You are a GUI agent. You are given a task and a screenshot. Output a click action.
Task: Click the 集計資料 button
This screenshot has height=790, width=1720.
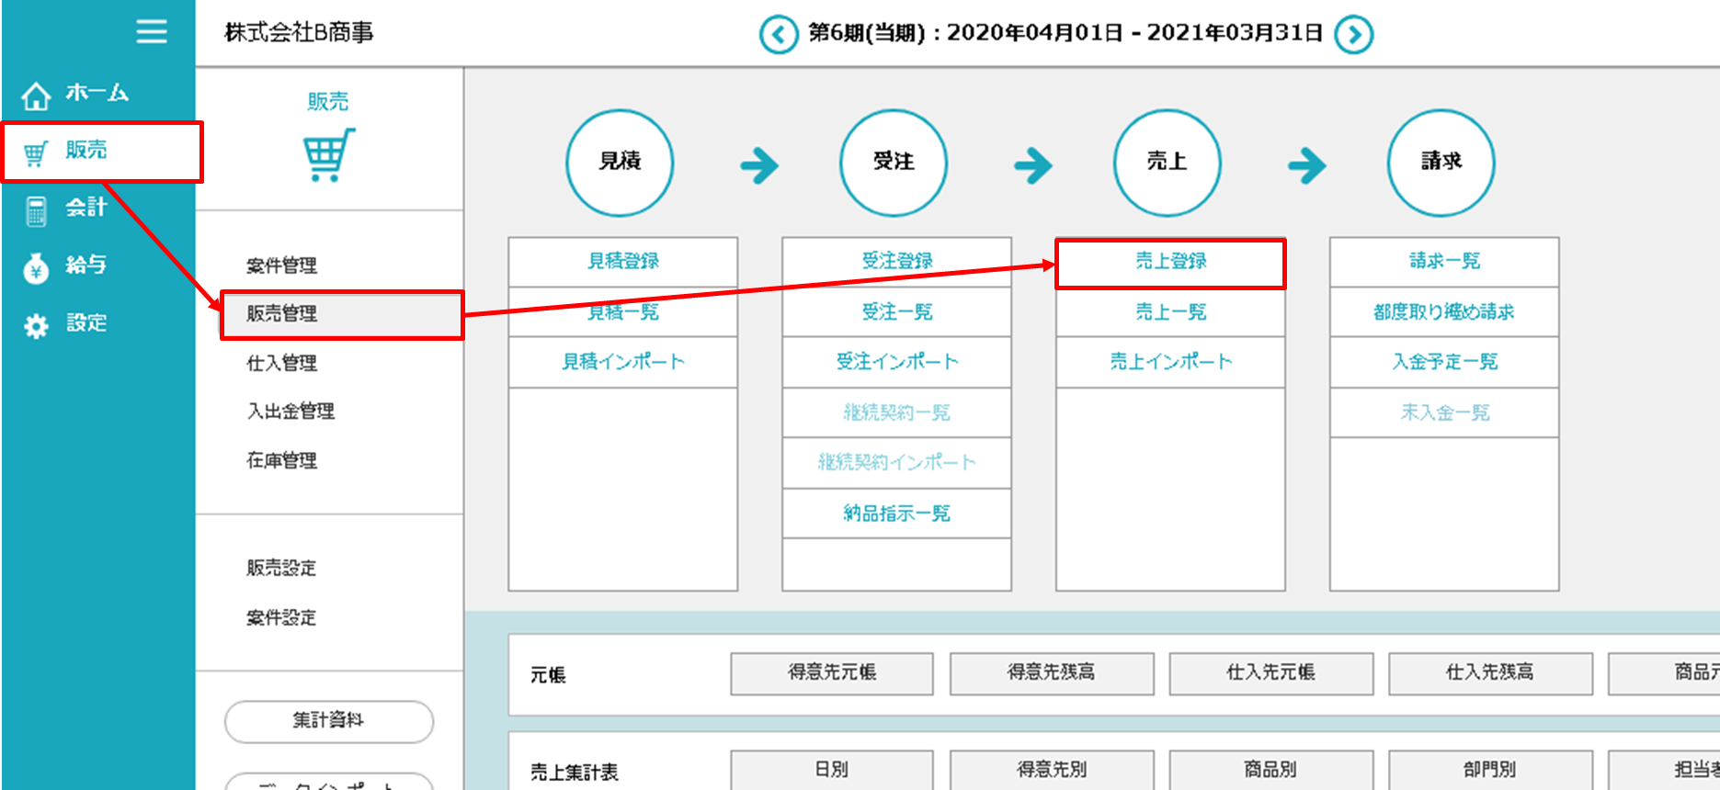coord(328,721)
